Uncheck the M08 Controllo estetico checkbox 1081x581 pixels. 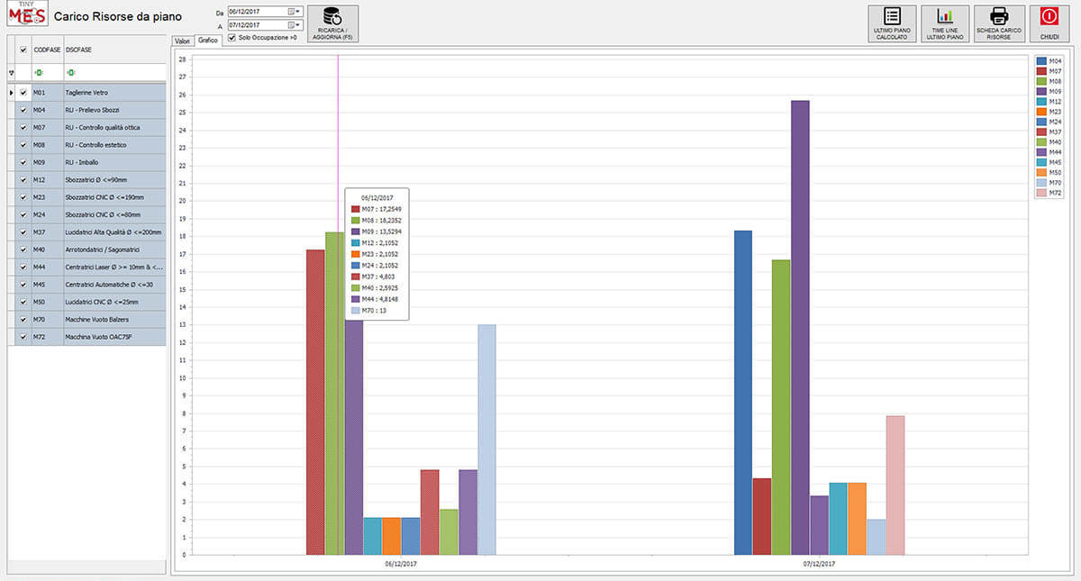coord(23,145)
